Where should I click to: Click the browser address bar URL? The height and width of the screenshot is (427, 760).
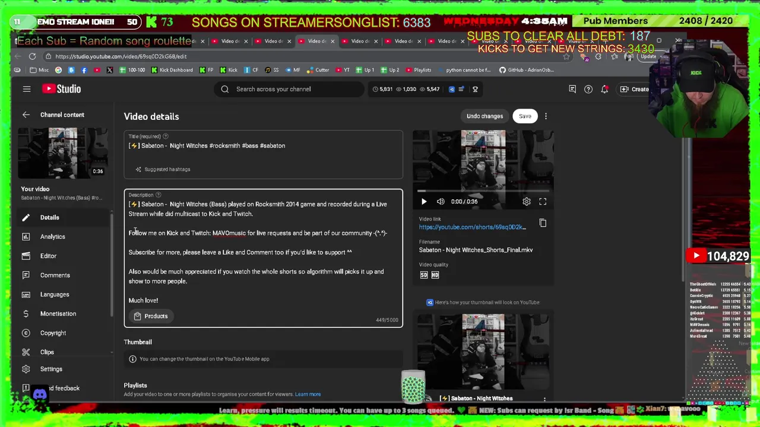[121, 56]
